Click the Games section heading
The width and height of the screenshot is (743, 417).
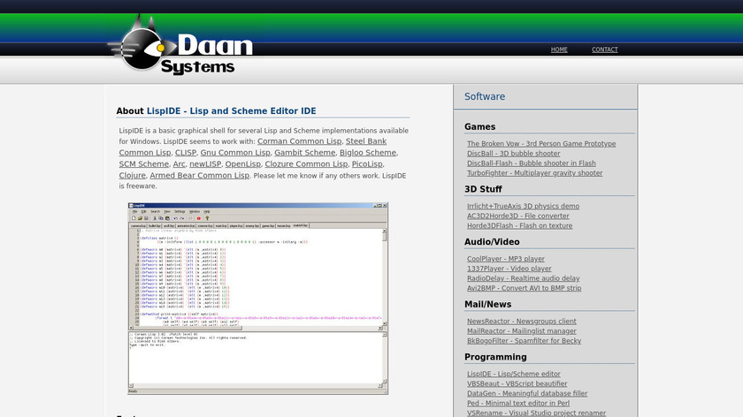[x=479, y=127]
